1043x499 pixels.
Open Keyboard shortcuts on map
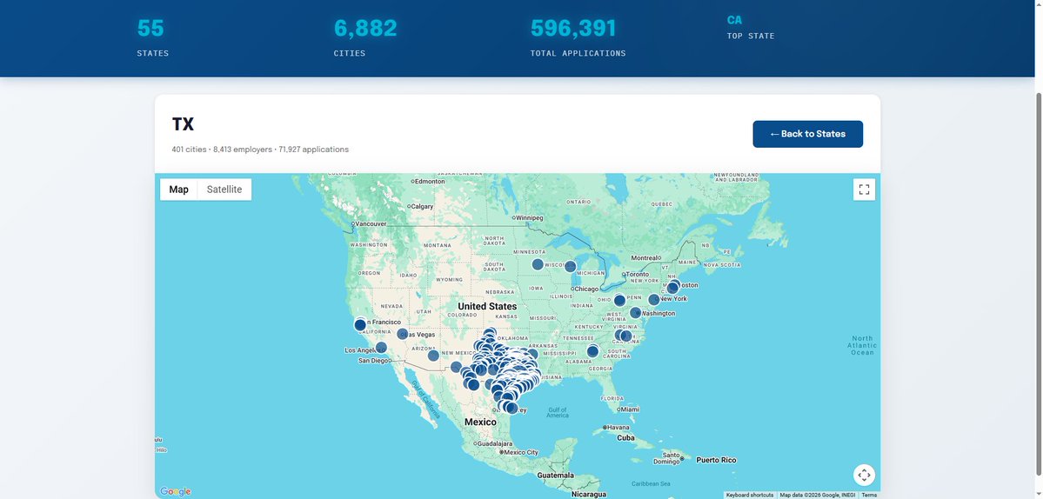[750, 495]
